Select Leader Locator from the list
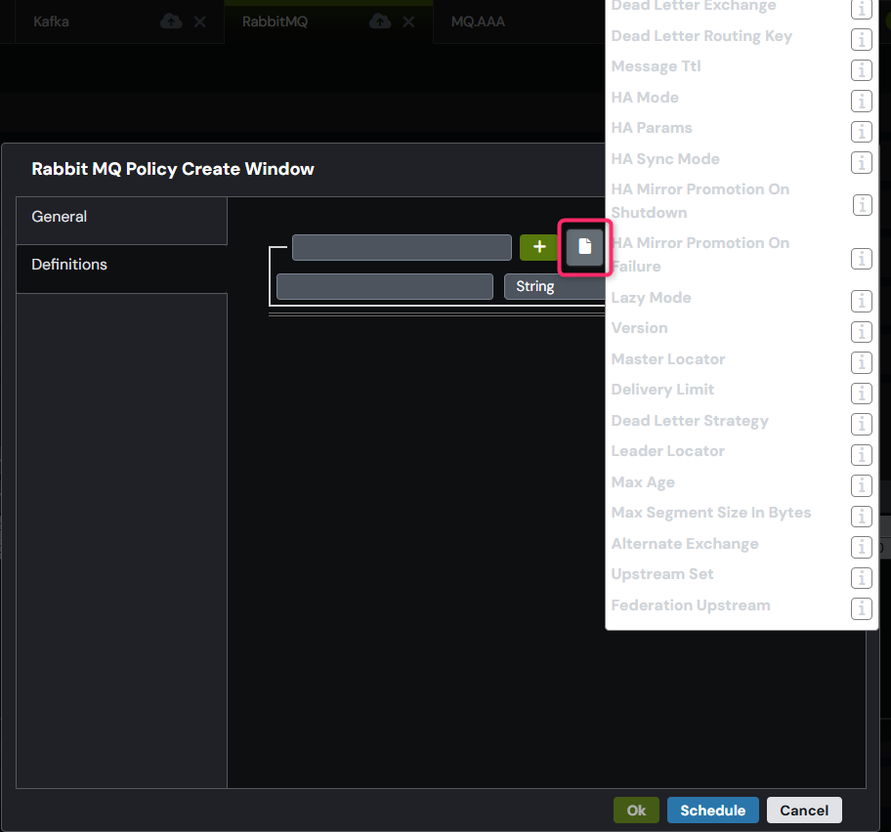 pos(667,451)
